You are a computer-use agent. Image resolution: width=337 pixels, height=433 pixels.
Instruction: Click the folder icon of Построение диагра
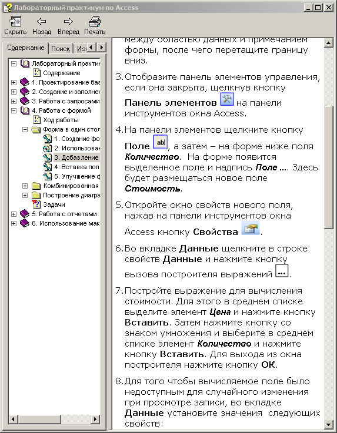[x=36, y=195]
